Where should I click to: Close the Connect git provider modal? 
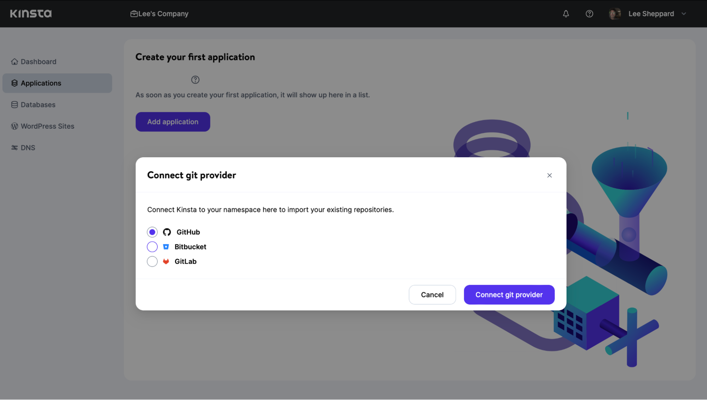[x=549, y=175]
